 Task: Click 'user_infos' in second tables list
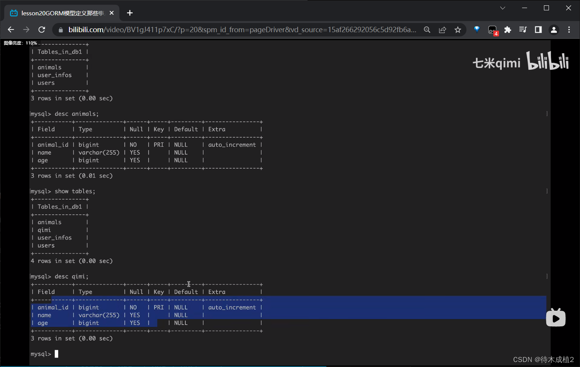point(54,238)
